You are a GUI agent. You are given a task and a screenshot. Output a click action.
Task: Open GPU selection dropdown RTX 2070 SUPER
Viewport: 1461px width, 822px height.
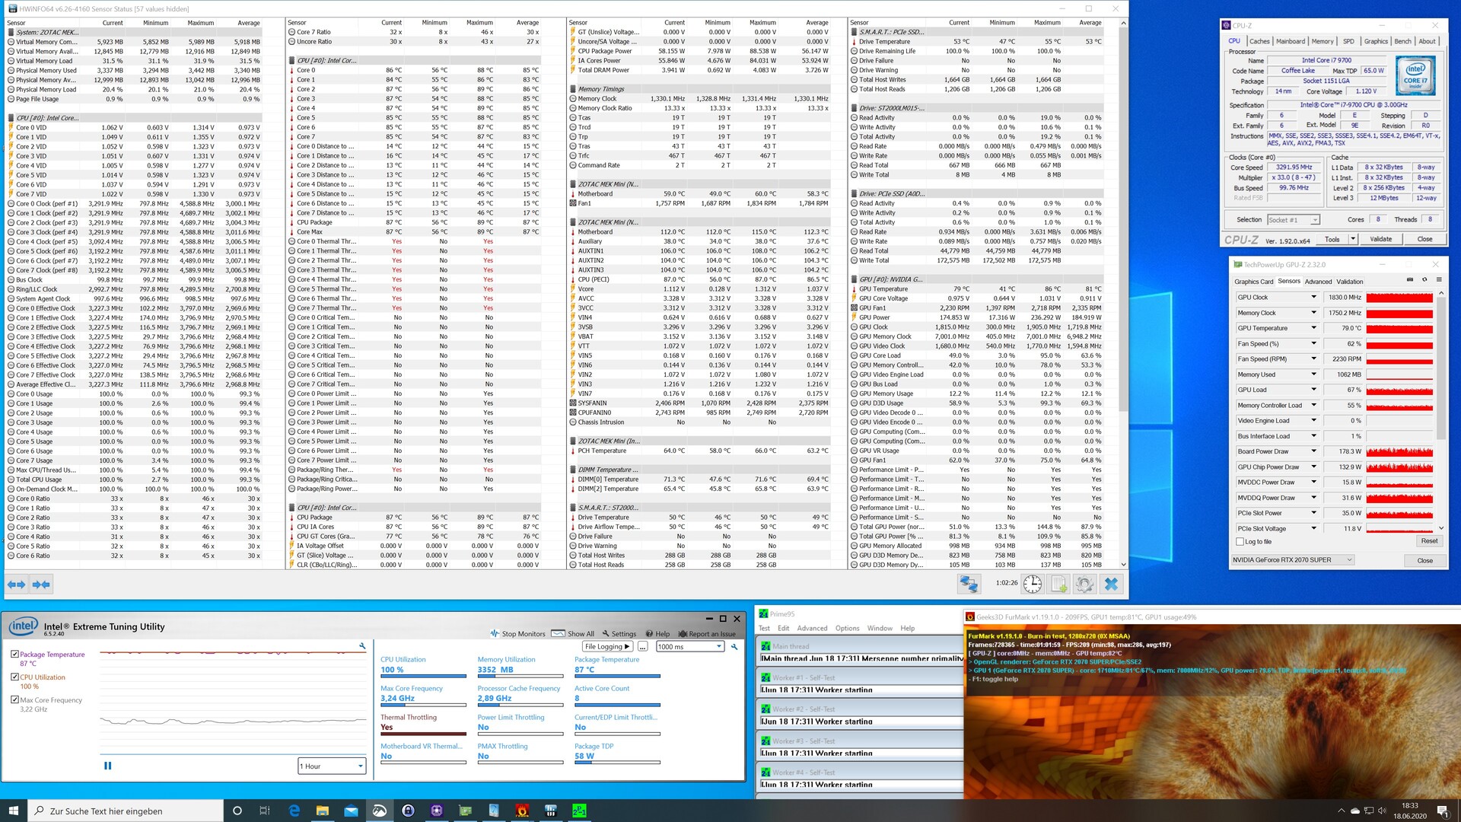click(x=1293, y=559)
